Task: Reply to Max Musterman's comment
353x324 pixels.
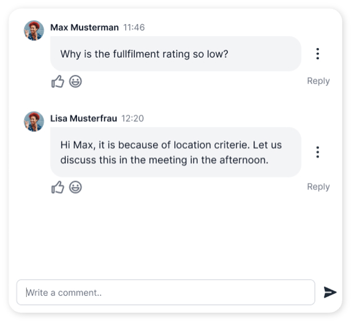Action: [x=318, y=81]
